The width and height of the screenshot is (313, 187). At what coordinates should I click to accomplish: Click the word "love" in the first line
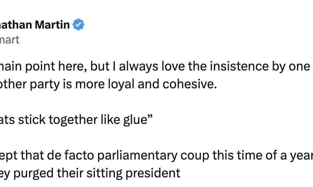point(173,66)
